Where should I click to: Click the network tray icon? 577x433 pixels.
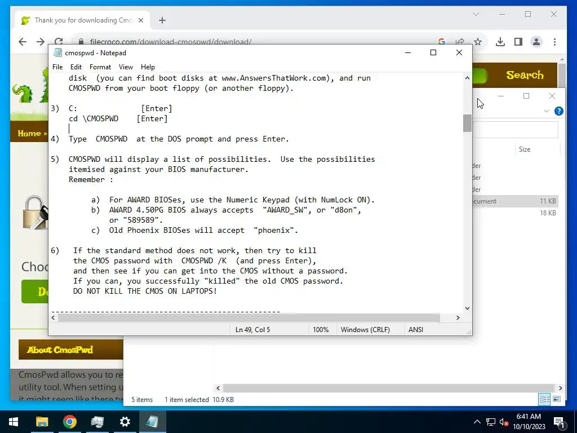(491, 422)
